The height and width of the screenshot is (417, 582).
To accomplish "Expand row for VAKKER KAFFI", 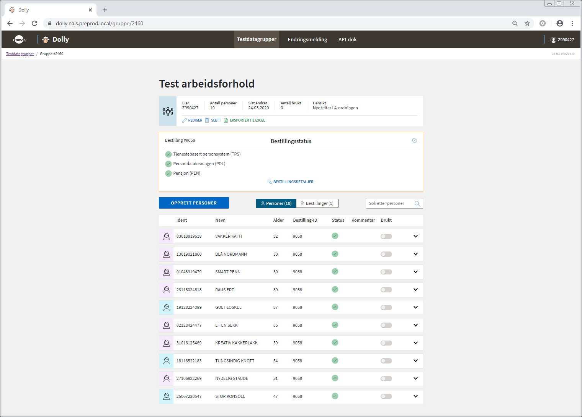I will pyautogui.click(x=415, y=236).
